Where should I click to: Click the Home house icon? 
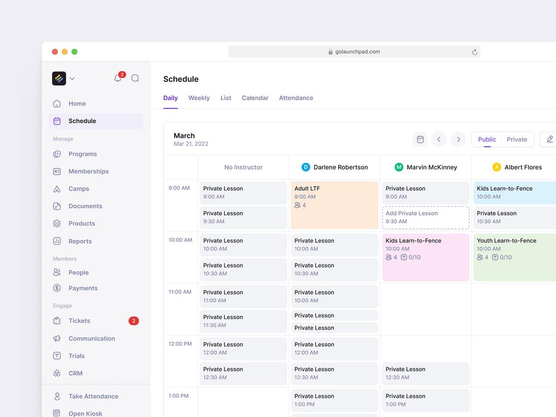tap(57, 103)
